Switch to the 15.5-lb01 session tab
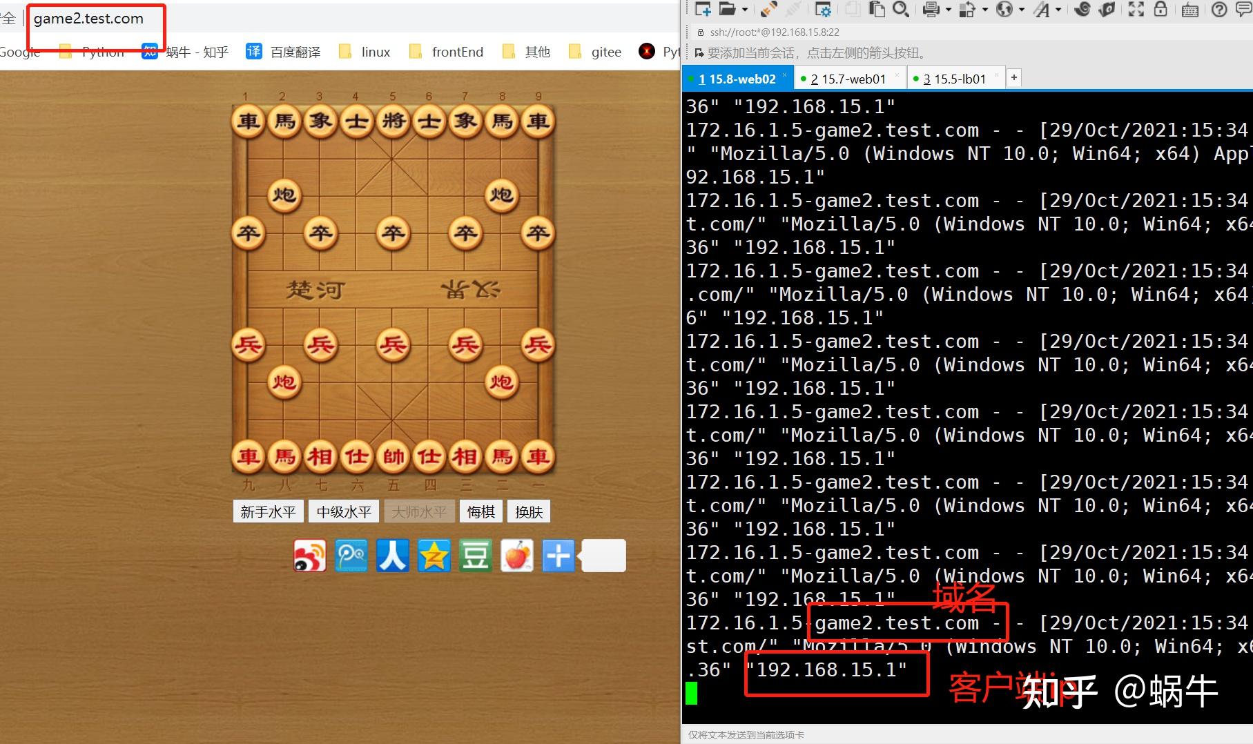The height and width of the screenshot is (744, 1253). coord(955,79)
